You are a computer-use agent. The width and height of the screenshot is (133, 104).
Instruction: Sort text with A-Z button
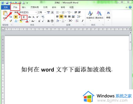(77, 21)
